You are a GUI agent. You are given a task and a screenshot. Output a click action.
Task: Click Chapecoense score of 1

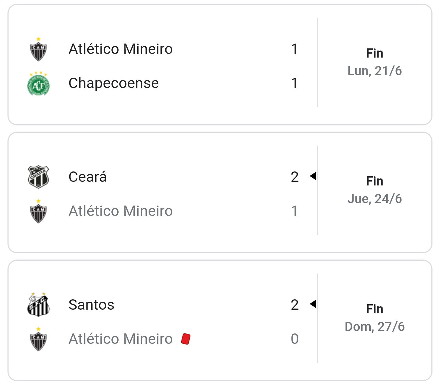294,83
